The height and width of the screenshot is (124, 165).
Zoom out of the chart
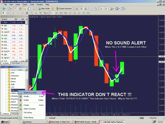(96, 9)
